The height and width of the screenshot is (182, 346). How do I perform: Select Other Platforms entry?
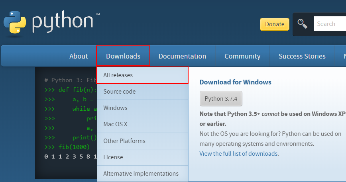click(143, 141)
